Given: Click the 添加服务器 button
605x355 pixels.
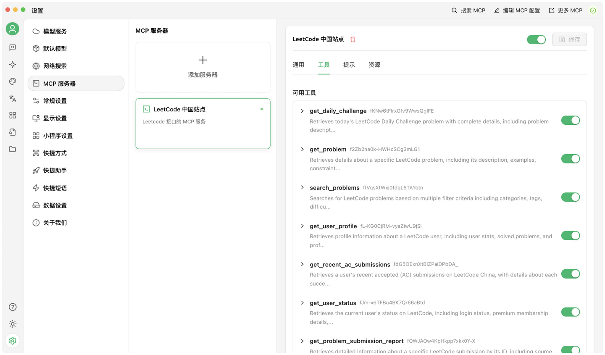Looking at the screenshot, I should tap(203, 67).
